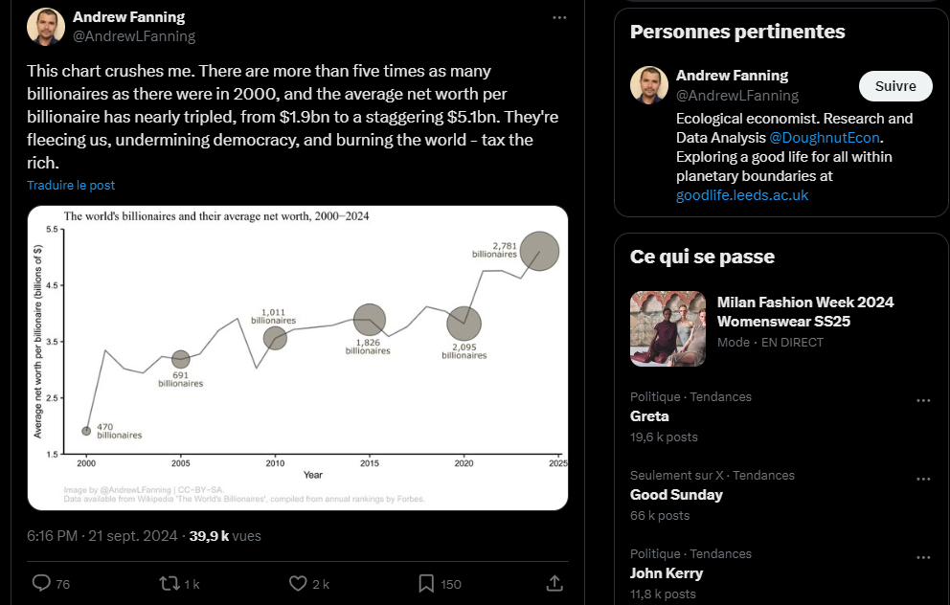The width and height of the screenshot is (950, 605).
Task: Open the Greta trending topic
Action: click(x=650, y=416)
